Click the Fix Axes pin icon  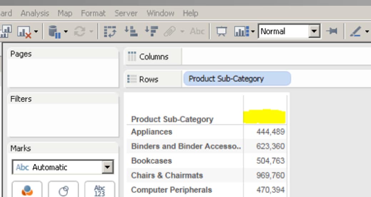click(x=332, y=31)
